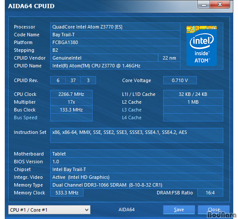The height and width of the screenshot is (219, 238).
Task: Click the empty L4 Cache field
Action: 193,117
